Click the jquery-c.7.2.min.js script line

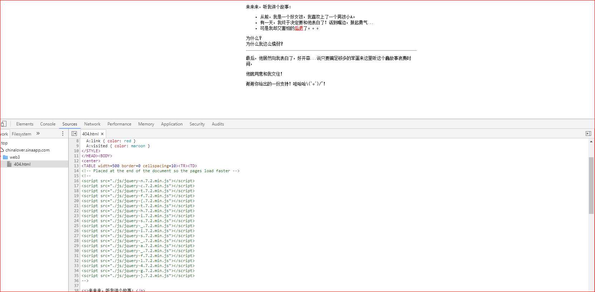pos(138,186)
